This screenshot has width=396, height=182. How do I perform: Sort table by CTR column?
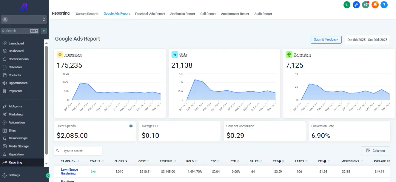pos(235,161)
